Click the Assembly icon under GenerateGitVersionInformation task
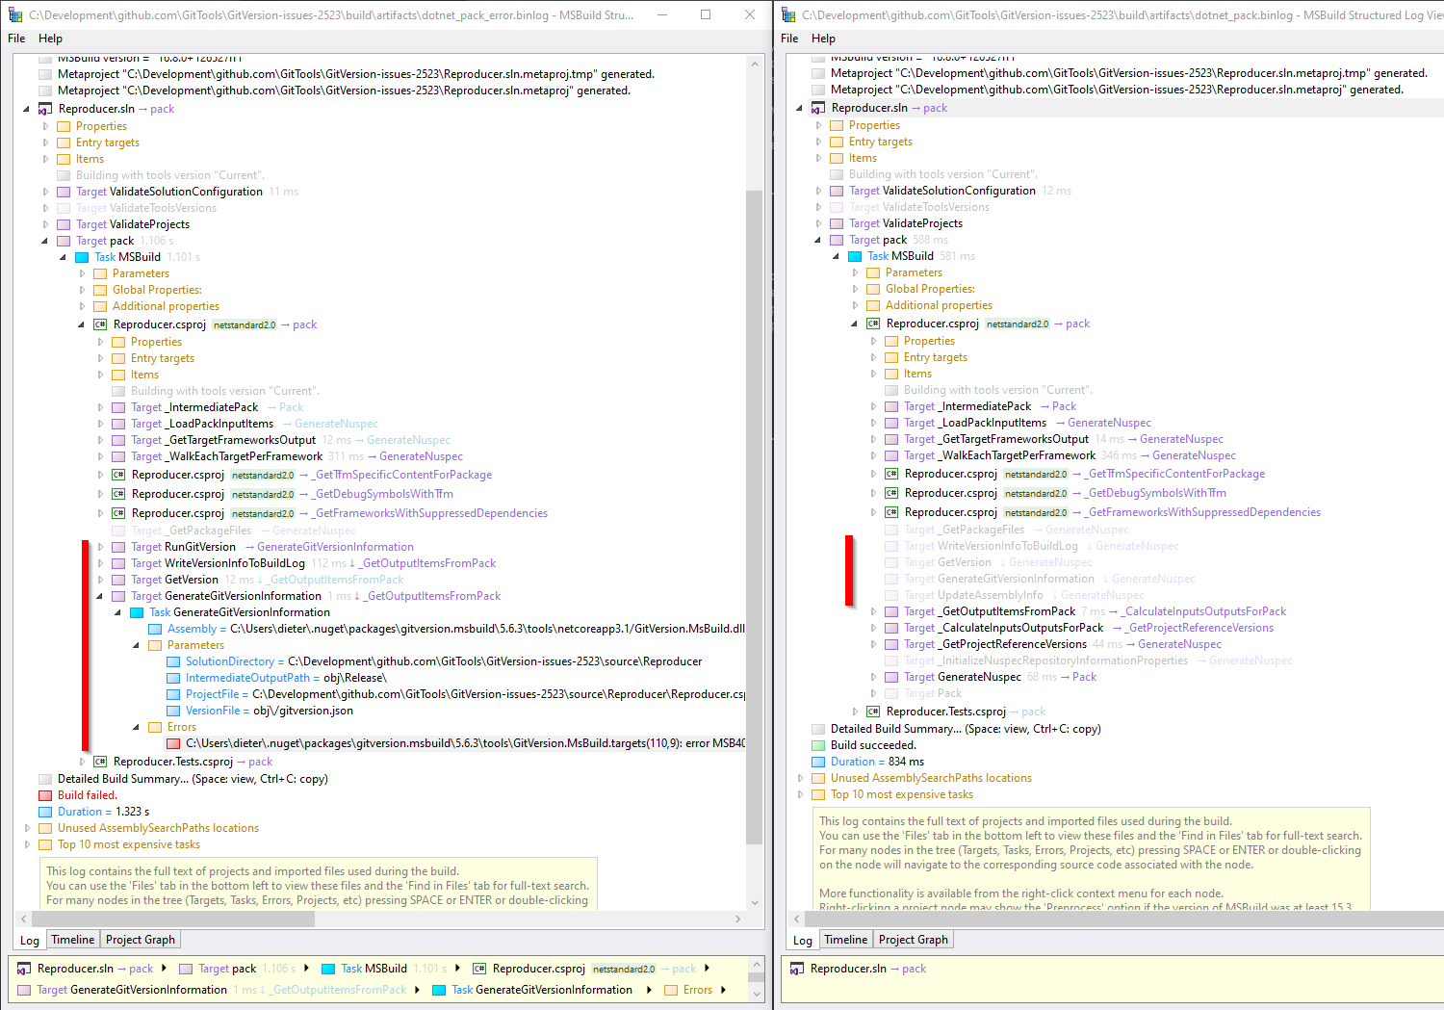Screen dimensions: 1444x1010 click(155, 628)
